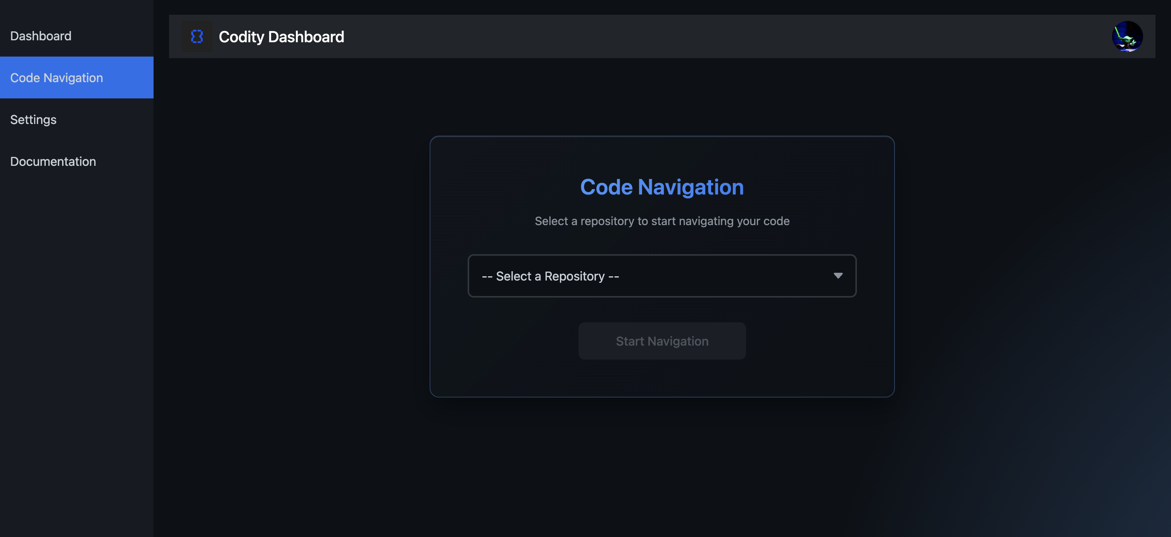Screen dimensions: 1171x537
Task: Click the Code Navigation heading text
Action: (662, 187)
